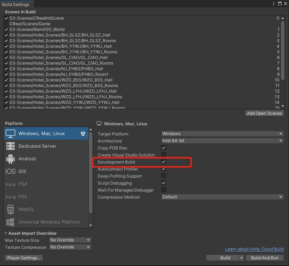The image size is (289, 266).
Task: Click the Universal Windows Platform logo icon
Action: click(10, 222)
